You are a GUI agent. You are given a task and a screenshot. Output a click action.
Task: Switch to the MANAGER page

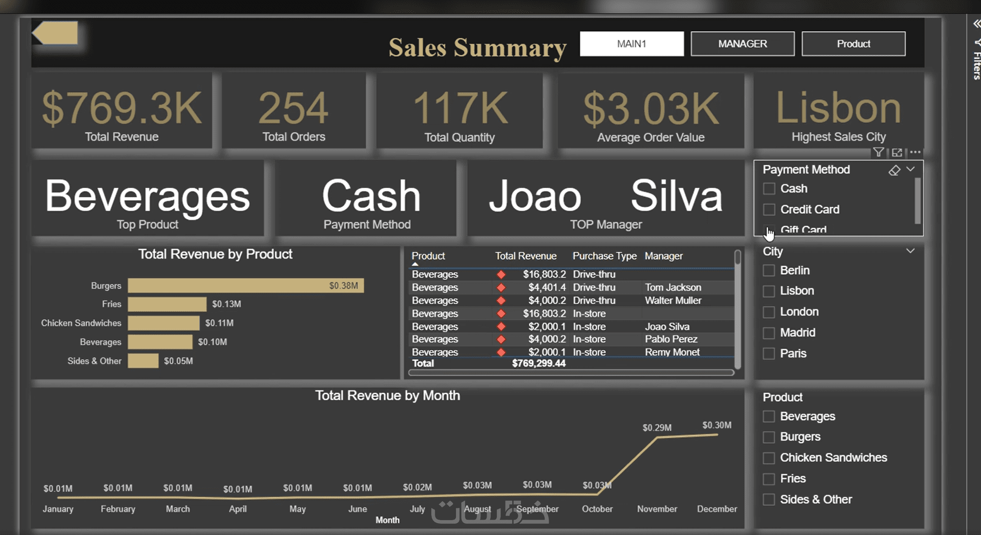point(742,44)
